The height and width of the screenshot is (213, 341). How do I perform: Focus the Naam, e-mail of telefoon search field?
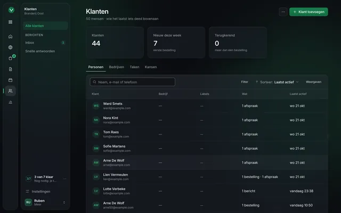(x=133, y=82)
